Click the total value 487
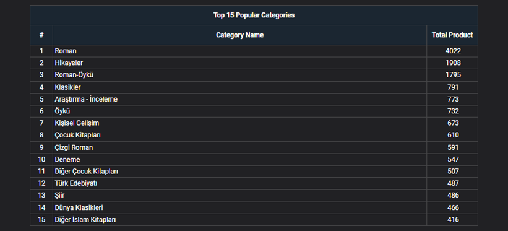Viewport: 508px width, 231px height. [453, 183]
